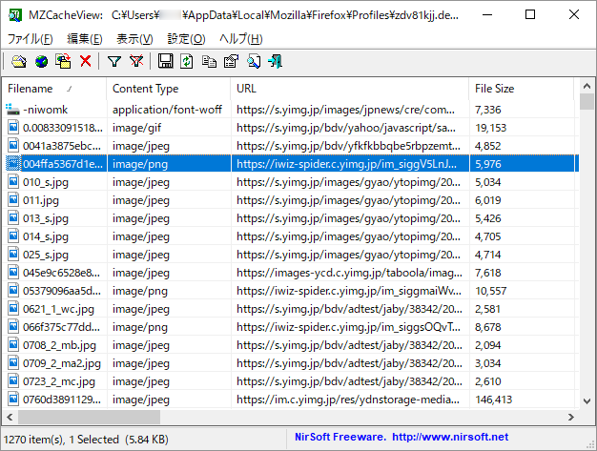The width and height of the screenshot is (597, 451).
Task: Open the ファイル(F) menu
Action: point(31,39)
